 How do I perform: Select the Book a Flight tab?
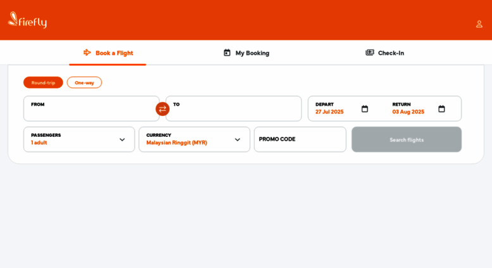click(108, 53)
